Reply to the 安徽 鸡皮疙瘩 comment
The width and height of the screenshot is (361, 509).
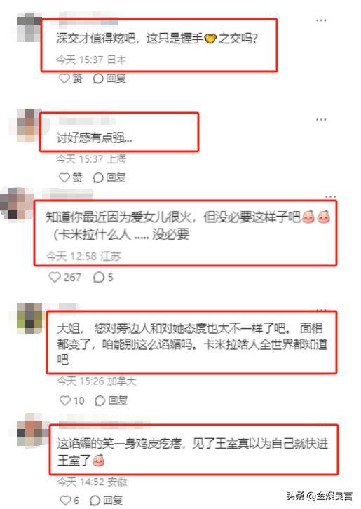click(x=106, y=500)
